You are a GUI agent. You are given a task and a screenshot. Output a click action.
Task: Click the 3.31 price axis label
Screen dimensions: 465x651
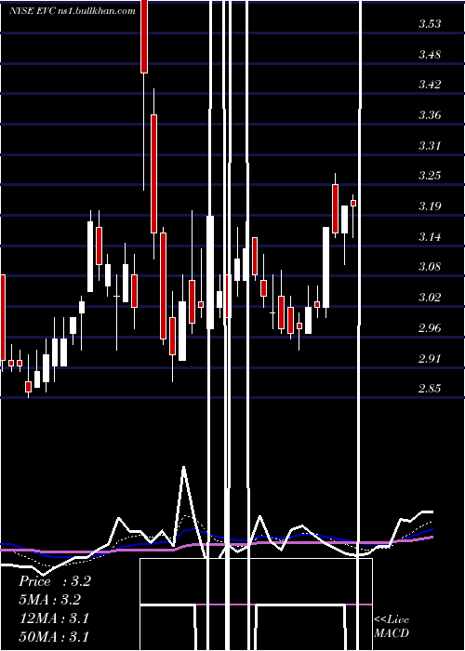pyautogui.click(x=430, y=145)
